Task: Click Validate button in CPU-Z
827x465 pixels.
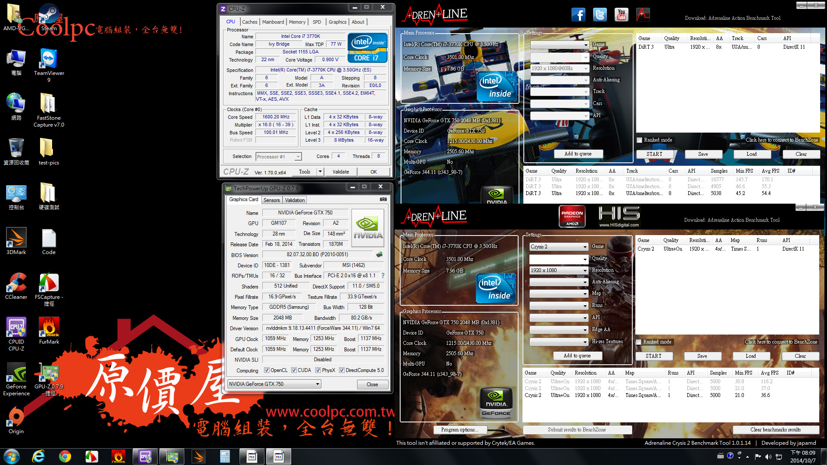Action: click(x=341, y=172)
